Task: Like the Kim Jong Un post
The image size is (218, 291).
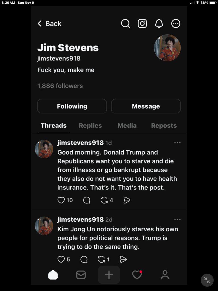Action: tap(61, 259)
